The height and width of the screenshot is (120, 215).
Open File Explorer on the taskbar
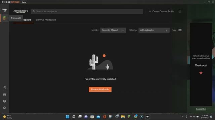click(123, 117)
